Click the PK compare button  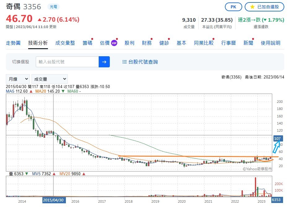pyautogui.click(x=234, y=7)
